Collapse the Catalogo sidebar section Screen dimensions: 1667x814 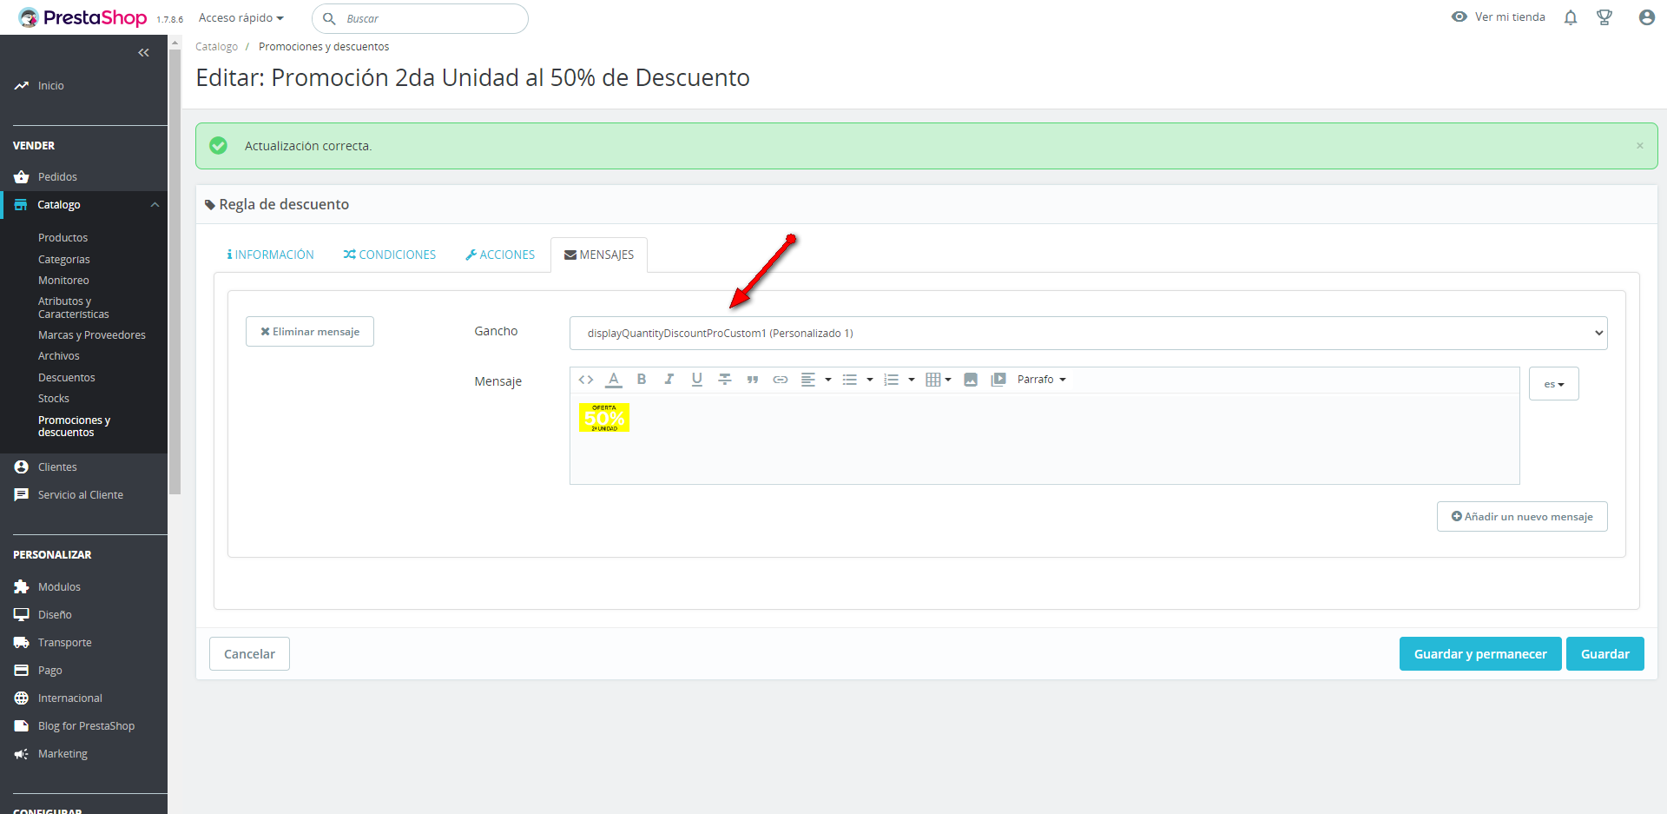coord(155,205)
